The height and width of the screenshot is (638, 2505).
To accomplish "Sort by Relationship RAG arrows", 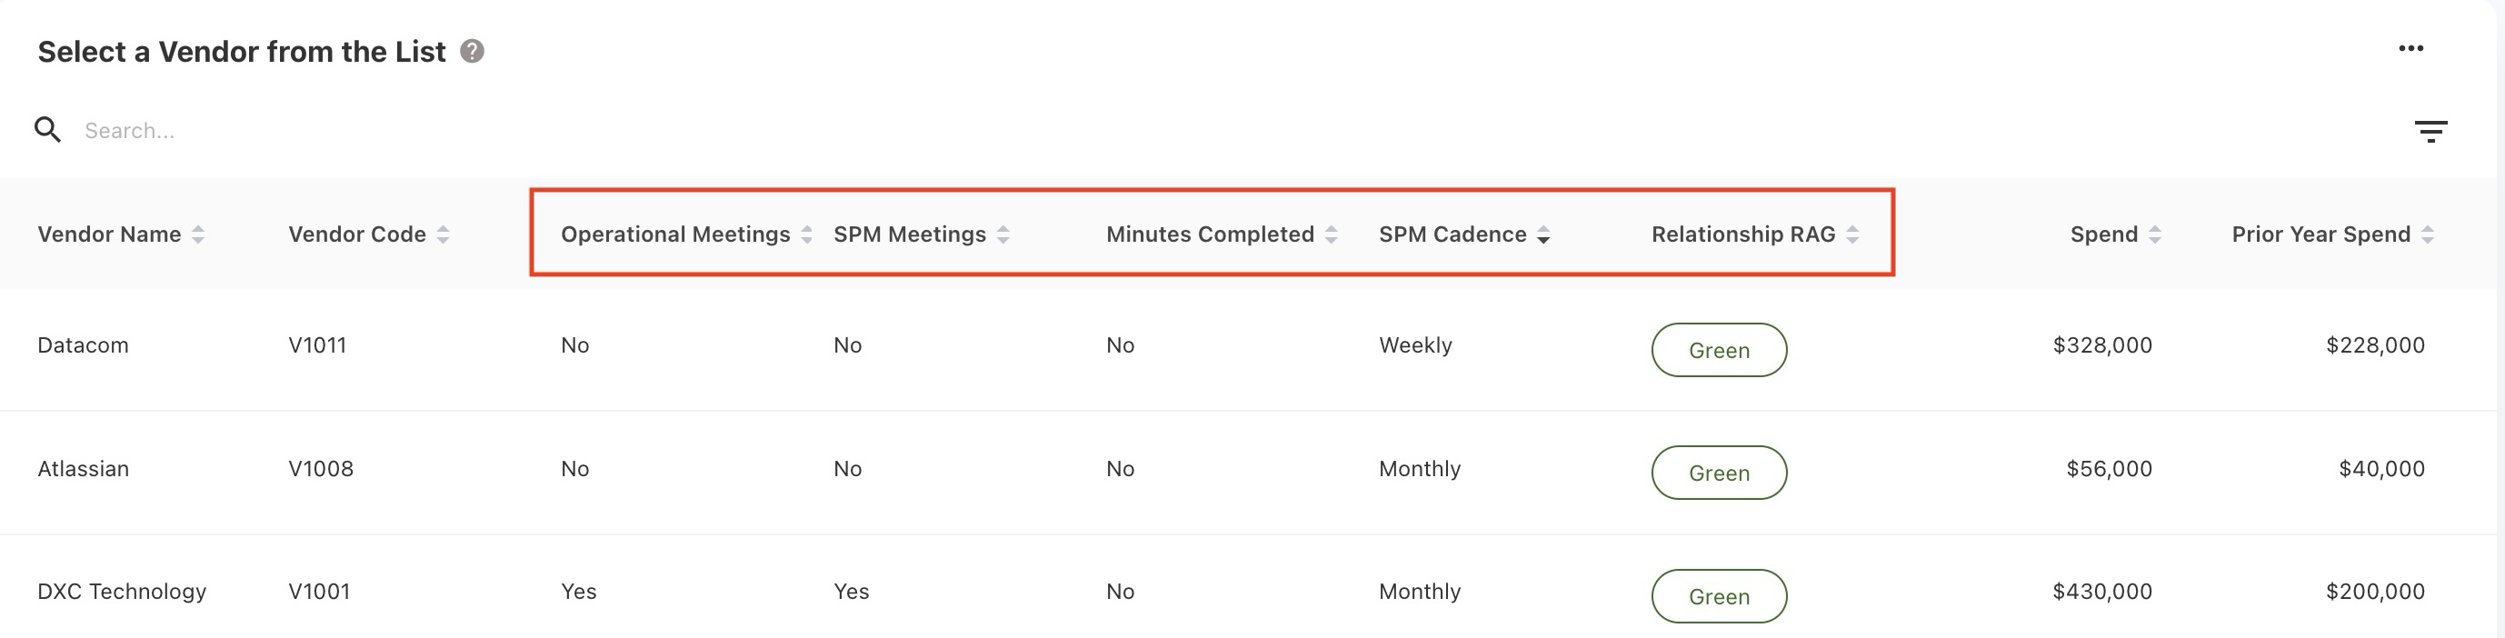I will [1852, 234].
